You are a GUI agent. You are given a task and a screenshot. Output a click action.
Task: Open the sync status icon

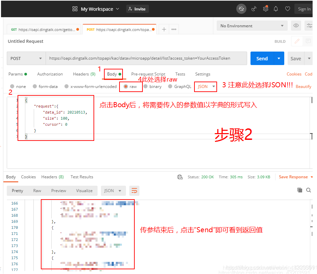click(x=241, y=9)
